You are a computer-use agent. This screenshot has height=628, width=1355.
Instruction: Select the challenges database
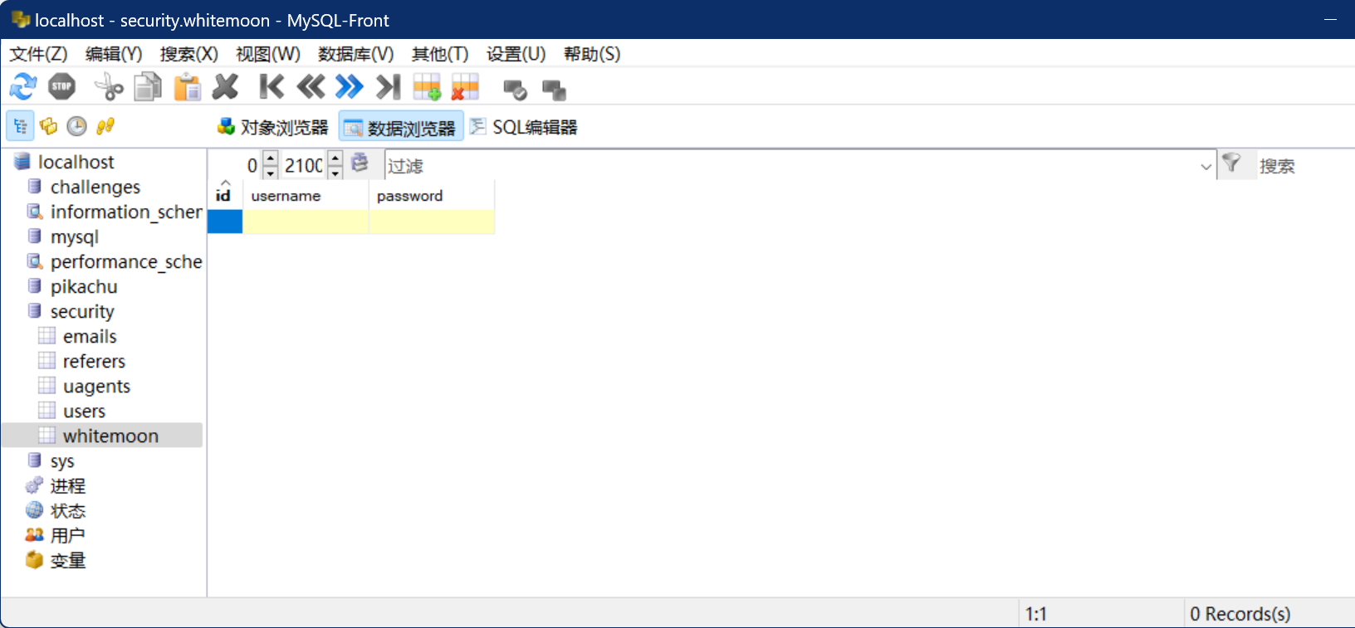pyautogui.click(x=95, y=187)
